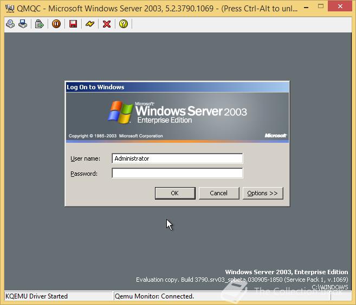Expand logon Options >>

click(x=263, y=193)
